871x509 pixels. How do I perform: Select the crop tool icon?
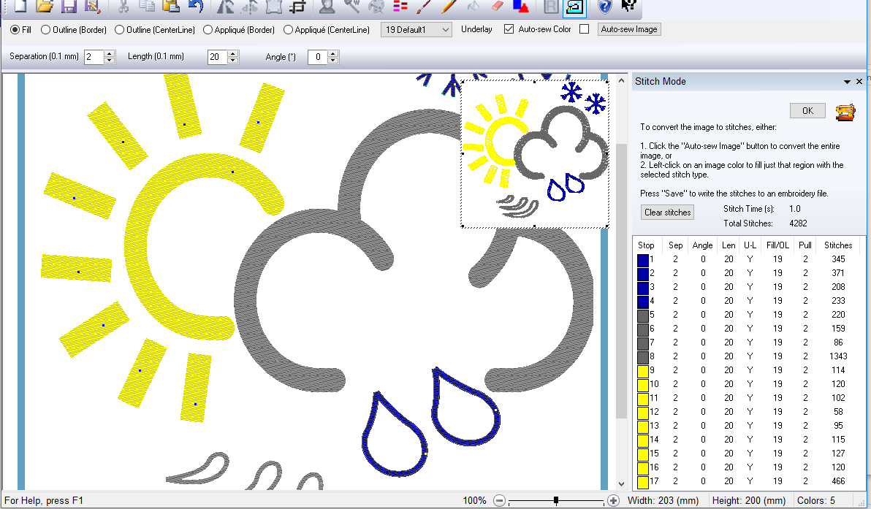[297, 6]
